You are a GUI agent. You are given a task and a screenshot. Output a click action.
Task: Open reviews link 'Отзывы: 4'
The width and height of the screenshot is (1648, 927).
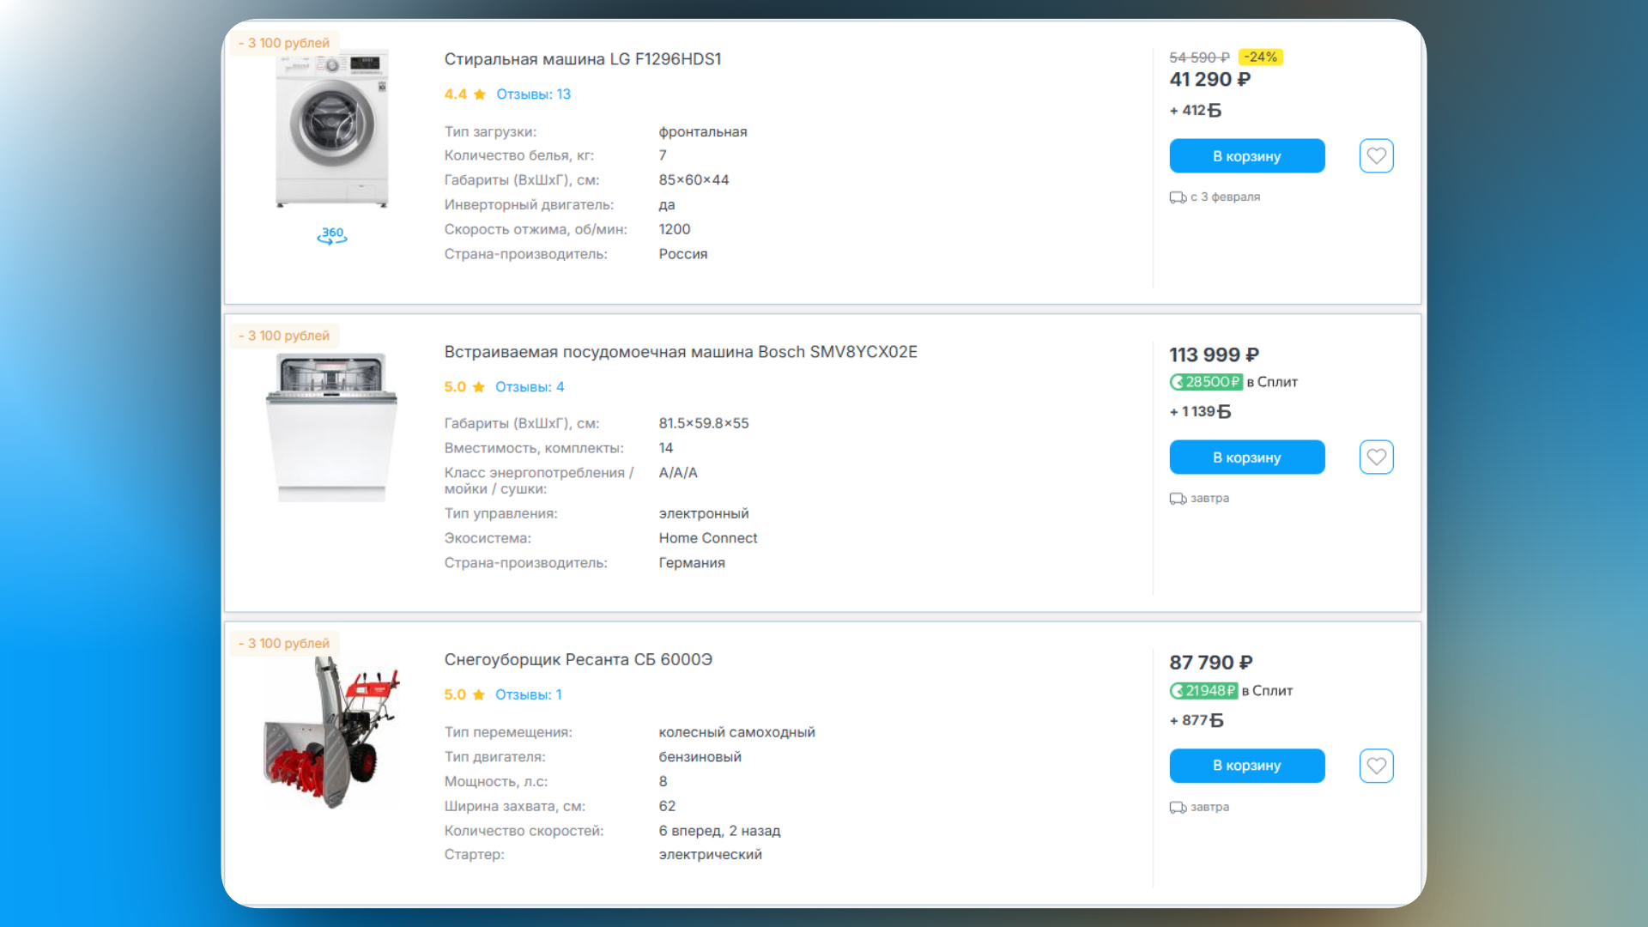tap(530, 387)
